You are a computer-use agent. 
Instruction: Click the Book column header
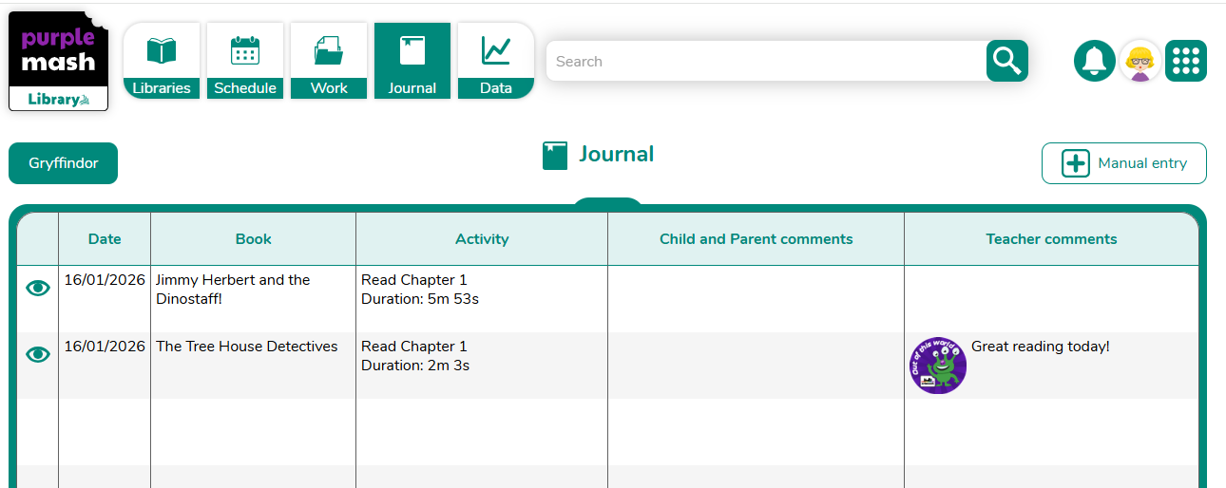click(254, 239)
